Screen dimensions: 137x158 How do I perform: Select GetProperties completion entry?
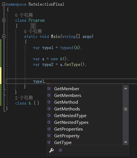85,129
